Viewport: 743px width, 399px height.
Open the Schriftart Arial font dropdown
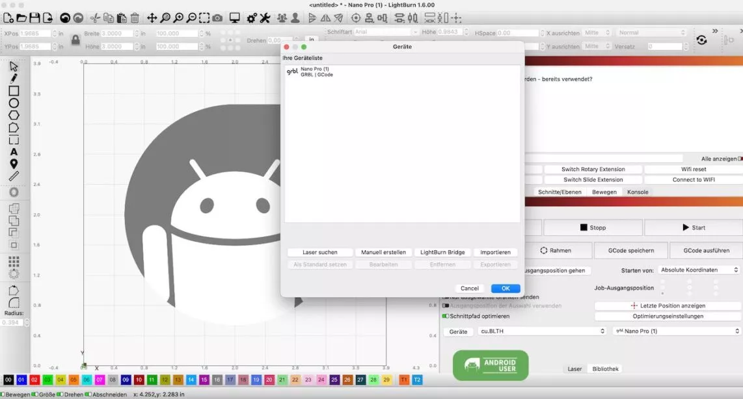[x=386, y=32]
